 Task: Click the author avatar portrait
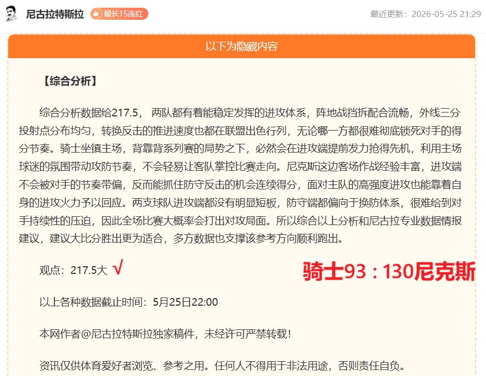(11, 14)
